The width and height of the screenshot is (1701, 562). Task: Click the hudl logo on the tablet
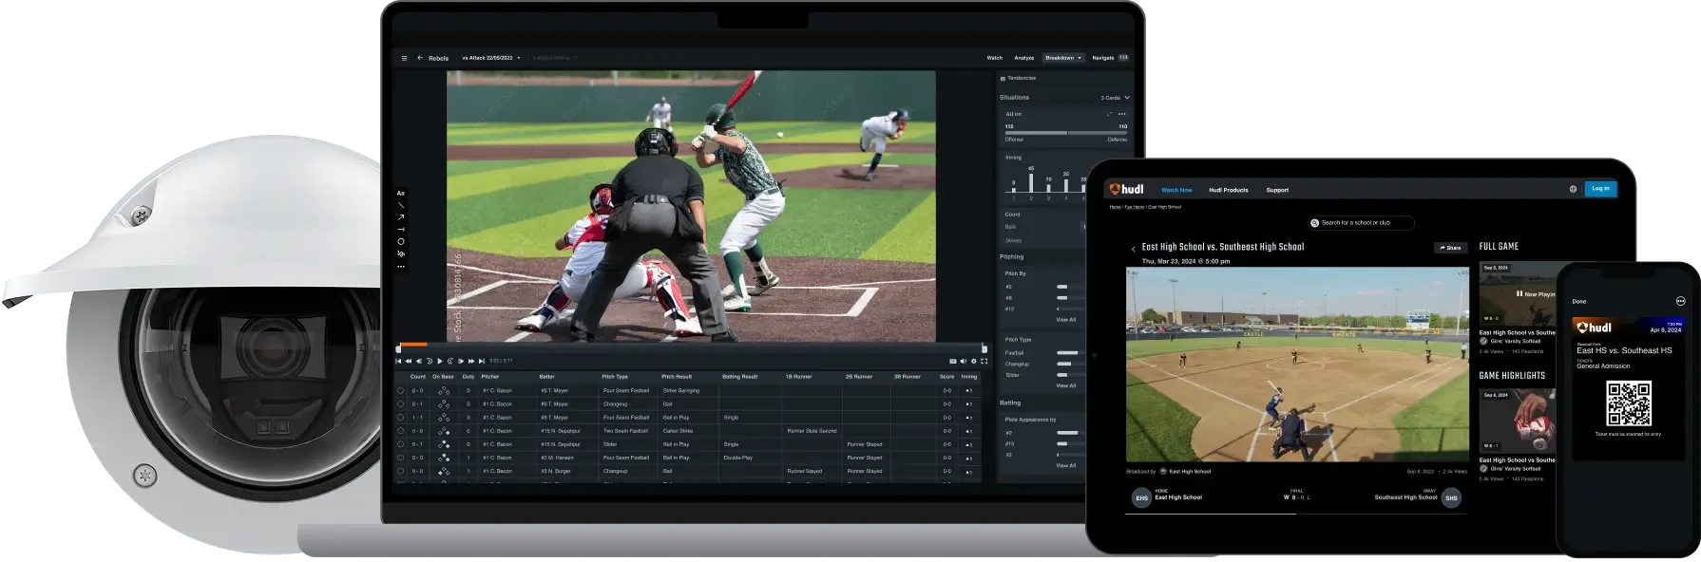[1127, 189]
